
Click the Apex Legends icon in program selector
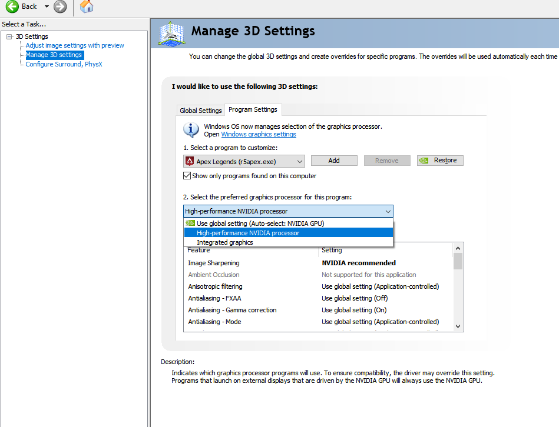pyautogui.click(x=190, y=161)
